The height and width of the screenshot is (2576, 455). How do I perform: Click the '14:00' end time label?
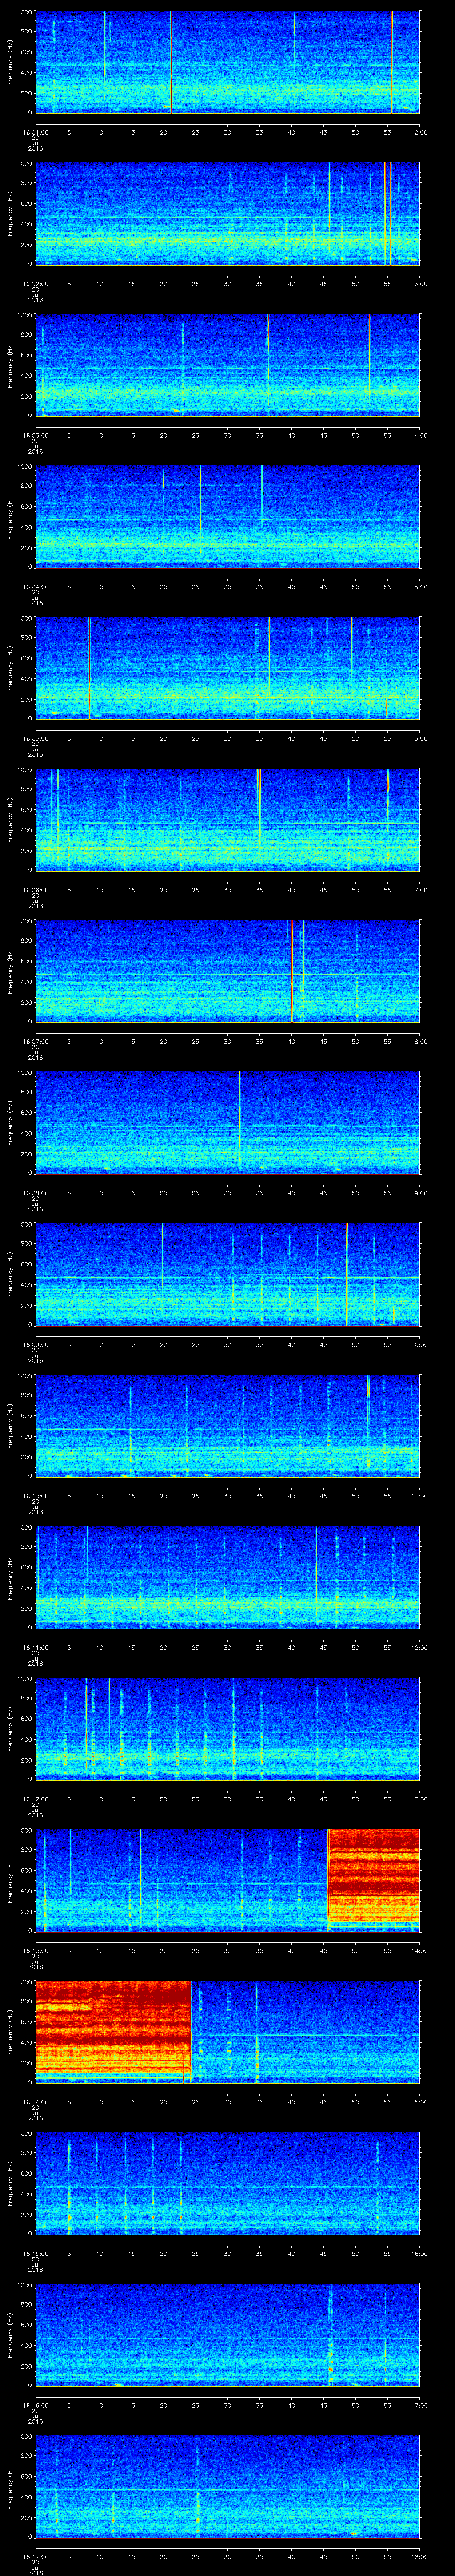419,1951
